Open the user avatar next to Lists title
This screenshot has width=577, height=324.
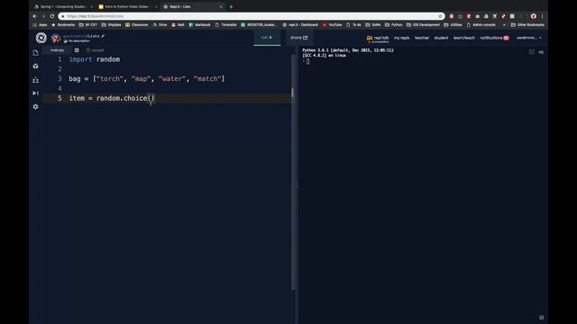(56, 38)
